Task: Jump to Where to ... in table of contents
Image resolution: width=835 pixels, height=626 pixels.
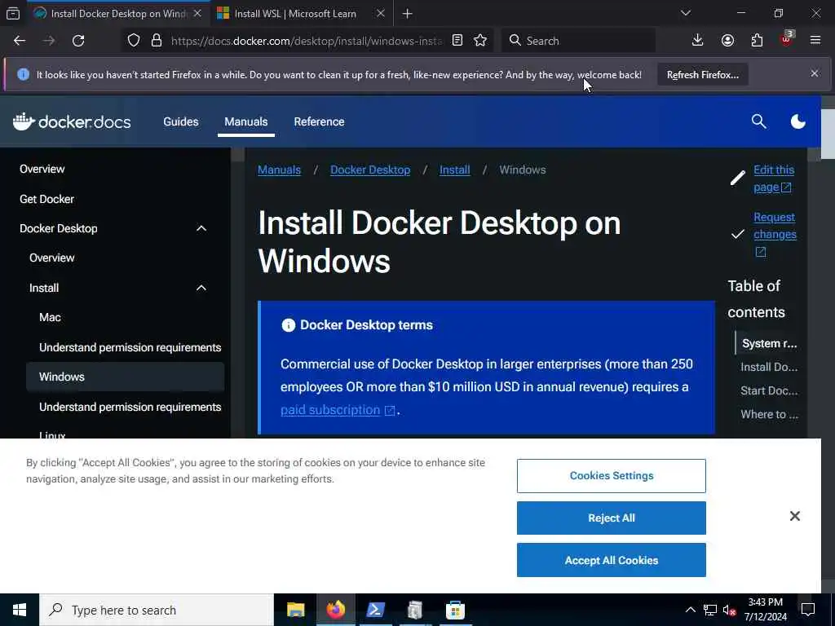Action: pos(769,414)
